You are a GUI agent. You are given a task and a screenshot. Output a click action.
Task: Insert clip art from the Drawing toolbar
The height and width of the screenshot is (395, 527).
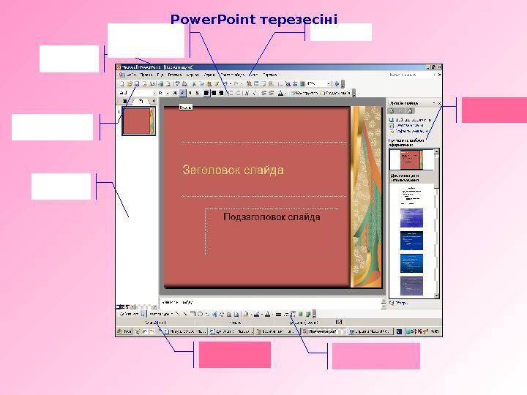[229, 314]
